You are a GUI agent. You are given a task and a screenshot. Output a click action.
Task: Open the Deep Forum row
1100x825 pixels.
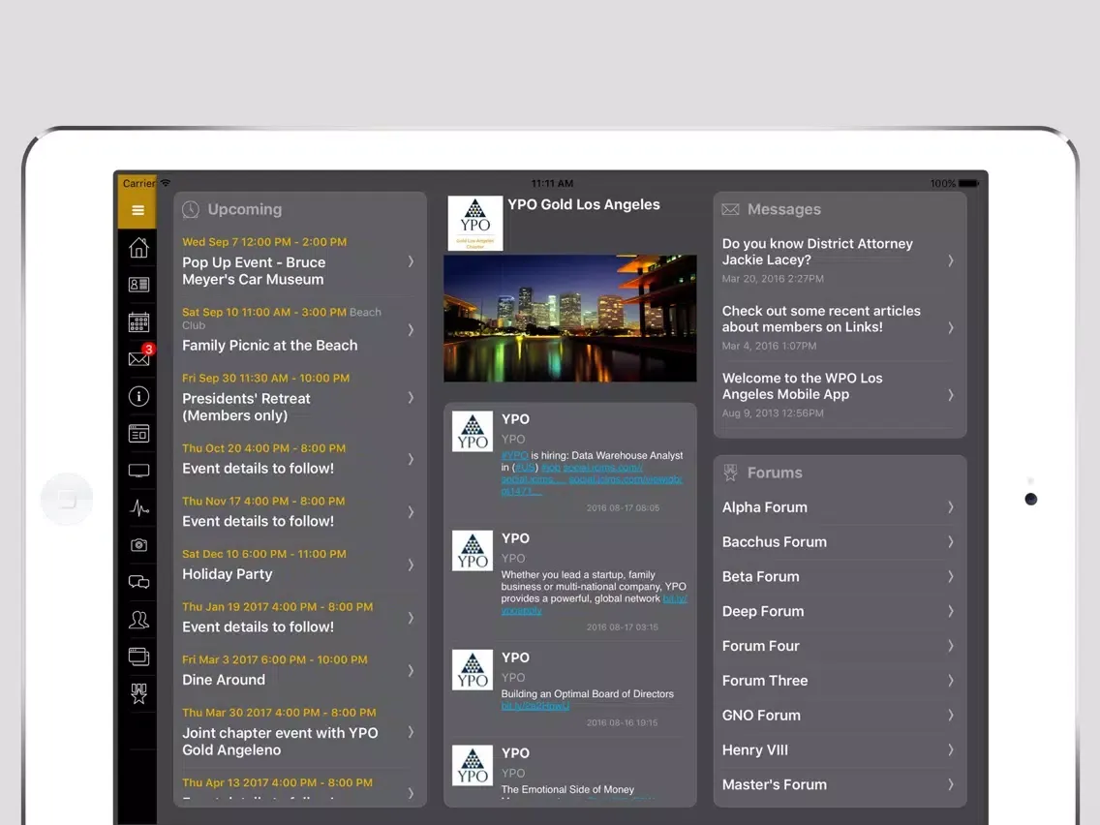click(x=840, y=611)
